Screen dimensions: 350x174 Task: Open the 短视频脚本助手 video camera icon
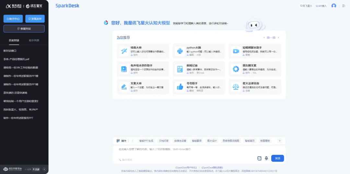click(x=236, y=51)
